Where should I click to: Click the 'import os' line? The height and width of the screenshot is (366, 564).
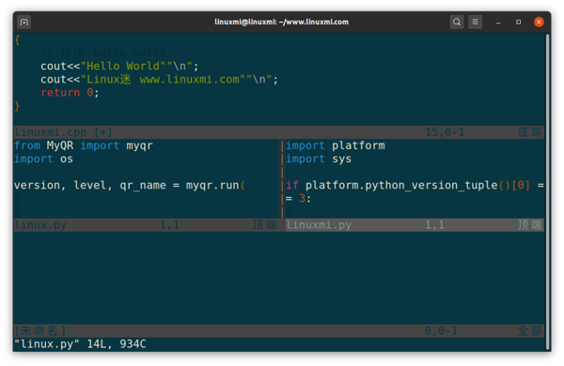coord(43,160)
